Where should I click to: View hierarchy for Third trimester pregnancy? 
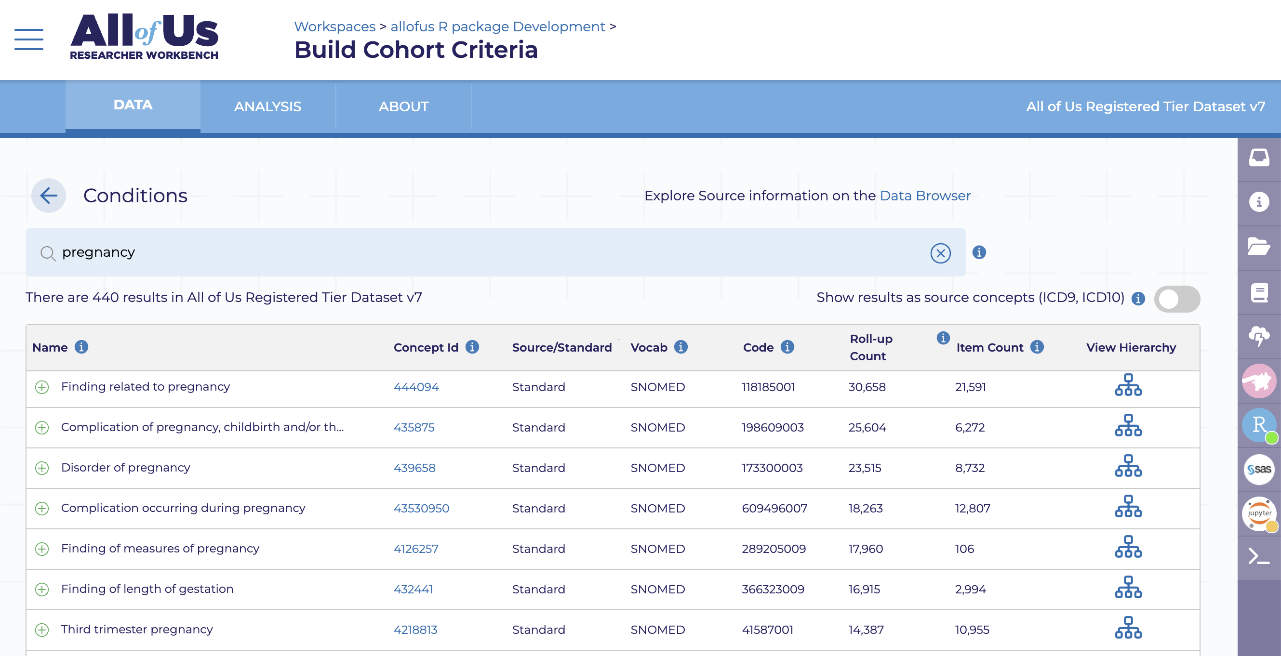[x=1128, y=628]
